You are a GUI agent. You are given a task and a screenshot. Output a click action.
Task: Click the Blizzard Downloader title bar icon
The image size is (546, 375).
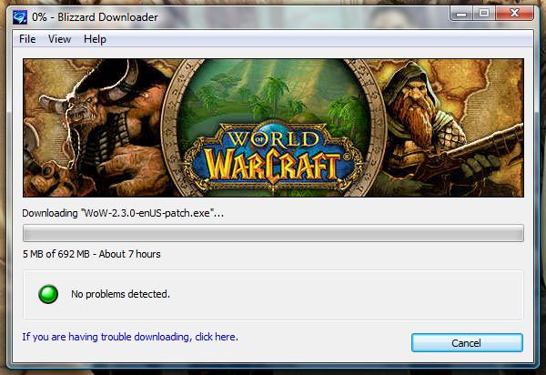click(20, 16)
